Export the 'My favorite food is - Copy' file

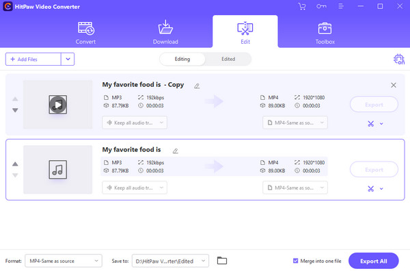(374, 105)
